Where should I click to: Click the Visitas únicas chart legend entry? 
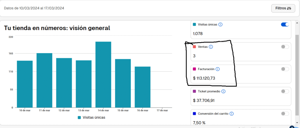[x=91, y=117]
